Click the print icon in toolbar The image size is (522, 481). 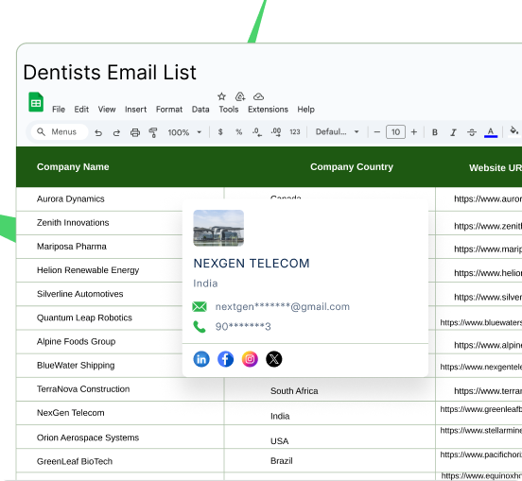(x=135, y=132)
